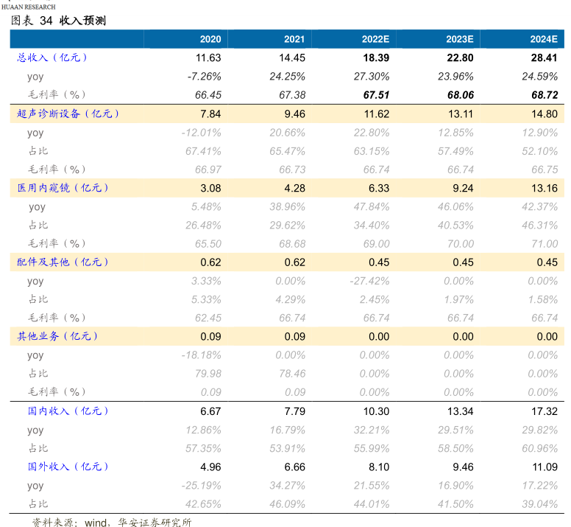This screenshot has width=571, height=527.
Task: Select total revenue forecast 22.80
Action: (461, 58)
